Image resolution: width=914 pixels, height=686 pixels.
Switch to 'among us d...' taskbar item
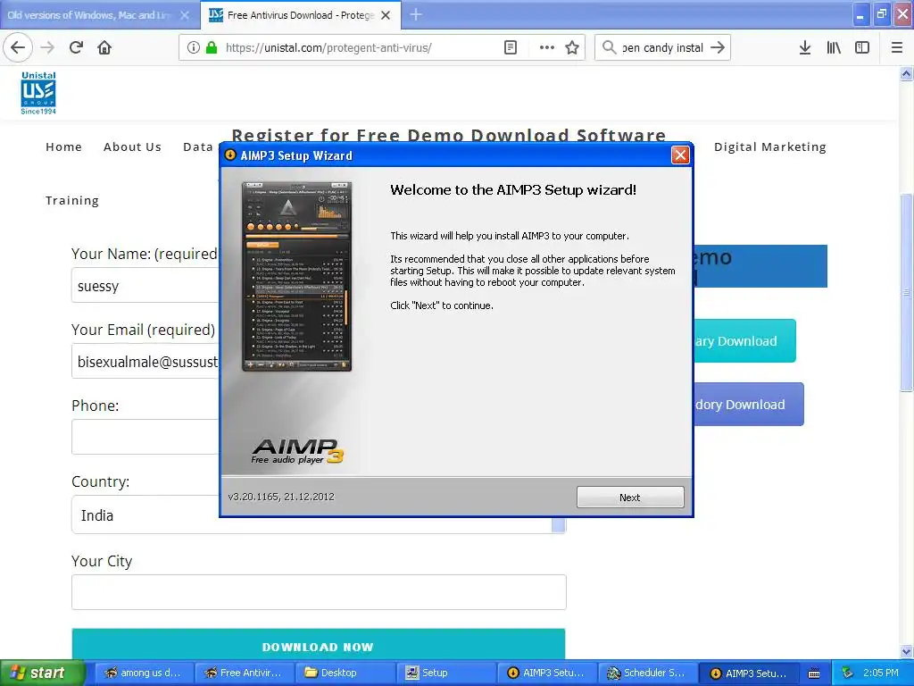(x=144, y=673)
